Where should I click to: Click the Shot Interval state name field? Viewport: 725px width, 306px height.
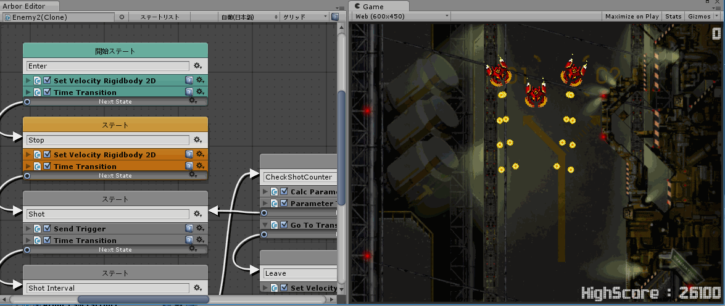pos(108,287)
